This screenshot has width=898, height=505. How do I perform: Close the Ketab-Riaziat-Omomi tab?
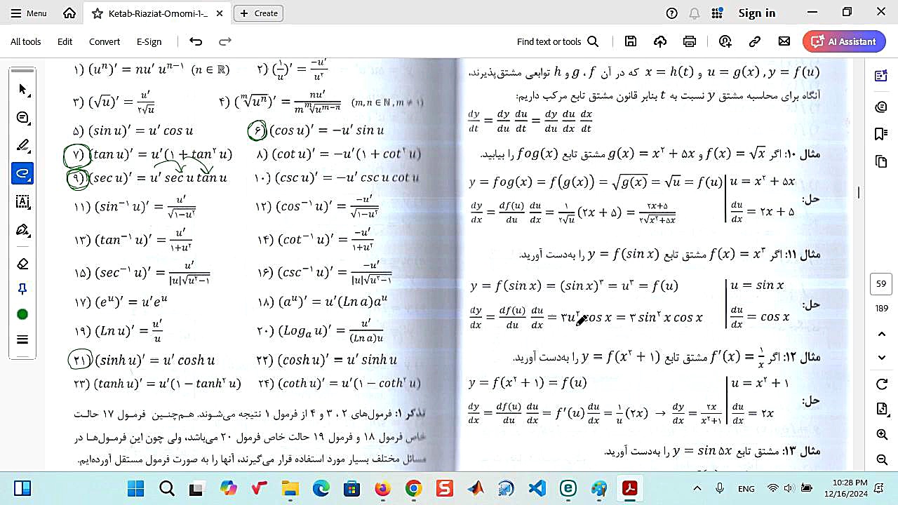220,13
